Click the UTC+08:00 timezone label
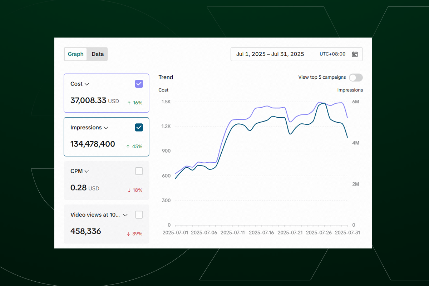Image resolution: width=429 pixels, height=286 pixels. [x=333, y=54]
